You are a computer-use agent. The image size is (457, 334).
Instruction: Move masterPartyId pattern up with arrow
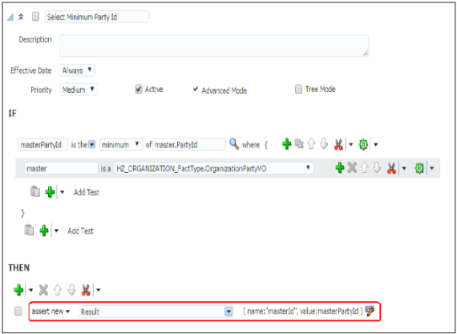point(312,144)
